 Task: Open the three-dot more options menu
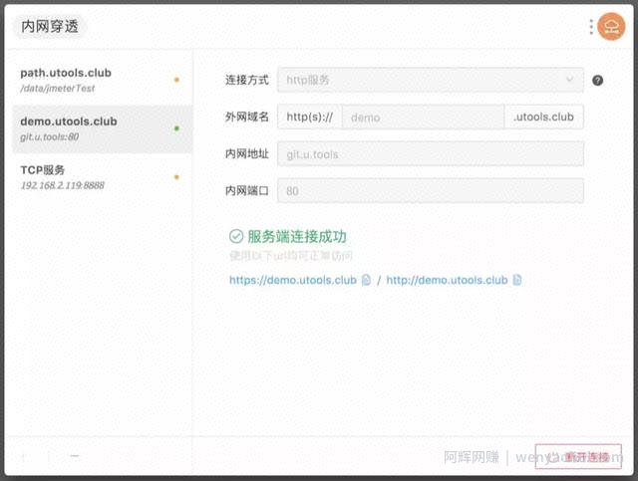coord(591,27)
